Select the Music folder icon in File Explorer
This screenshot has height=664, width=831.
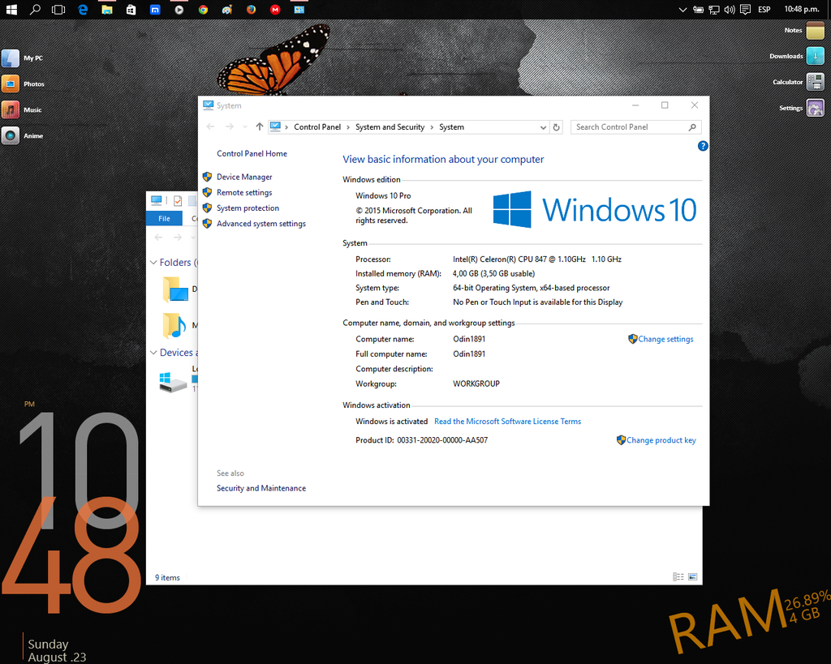click(x=174, y=325)
